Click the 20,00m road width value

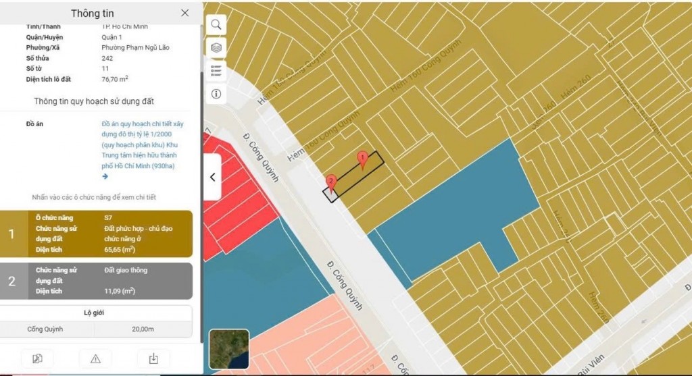click(143, 329)
